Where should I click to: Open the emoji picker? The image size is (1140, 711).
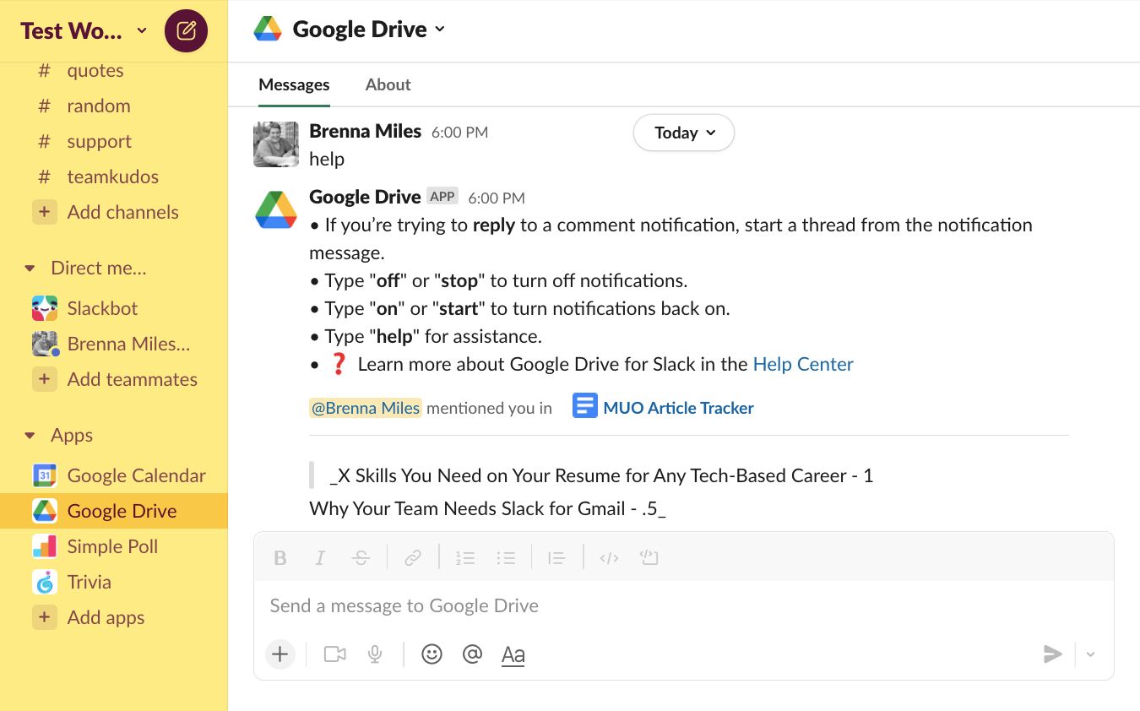(432, 654)
